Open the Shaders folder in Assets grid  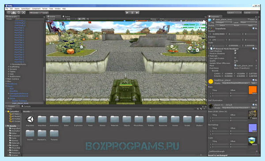click(x=199, y=121)
